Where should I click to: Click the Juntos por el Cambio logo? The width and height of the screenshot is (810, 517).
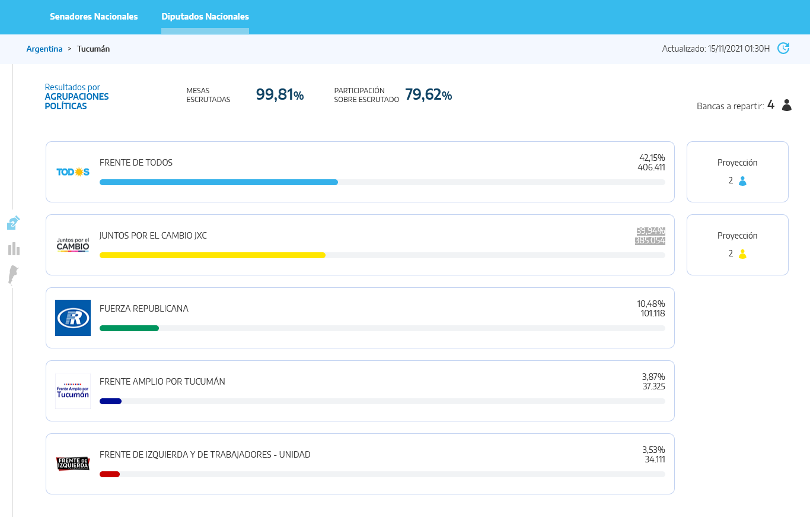coord(73,245)
